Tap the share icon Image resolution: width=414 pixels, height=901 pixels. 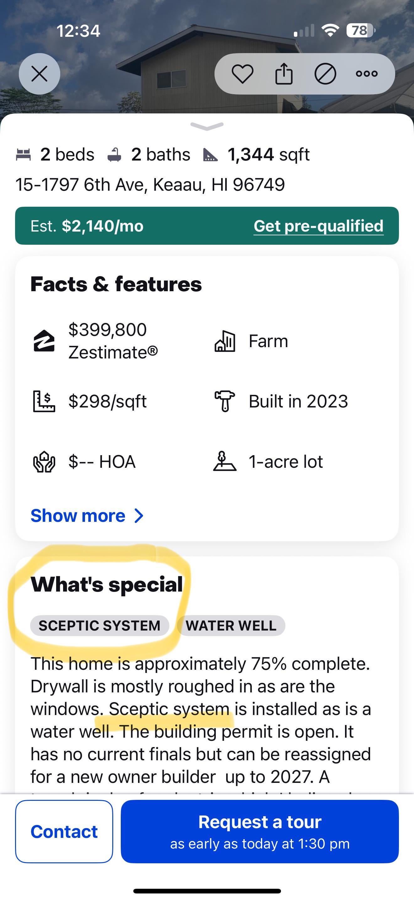[x=284, y=74]
